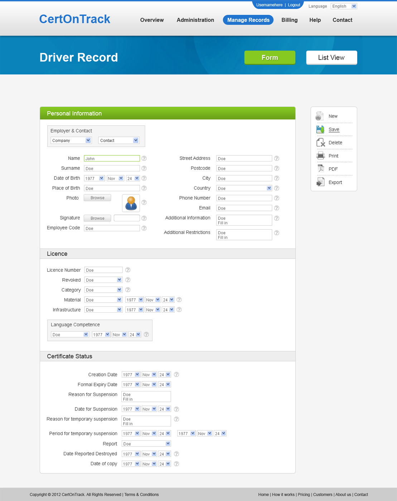The width and height of the screenshot is (397, 501).
Task: Click help icon beside Additional Information
Action: pyautogui.click(x=277, y=218)
